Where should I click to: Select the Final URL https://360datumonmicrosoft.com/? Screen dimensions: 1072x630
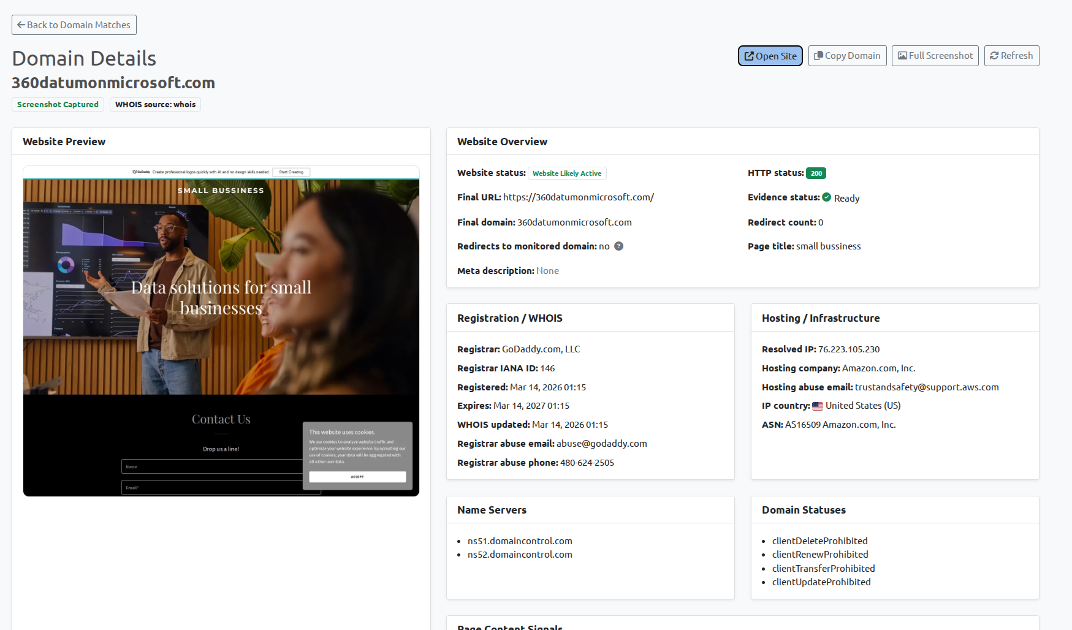579,197
